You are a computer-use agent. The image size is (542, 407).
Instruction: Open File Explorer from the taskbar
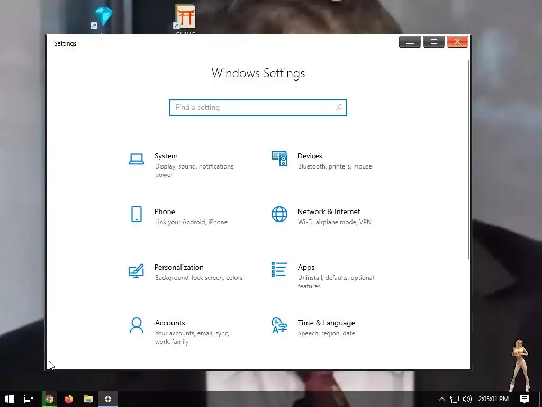(x=88, y=399)
